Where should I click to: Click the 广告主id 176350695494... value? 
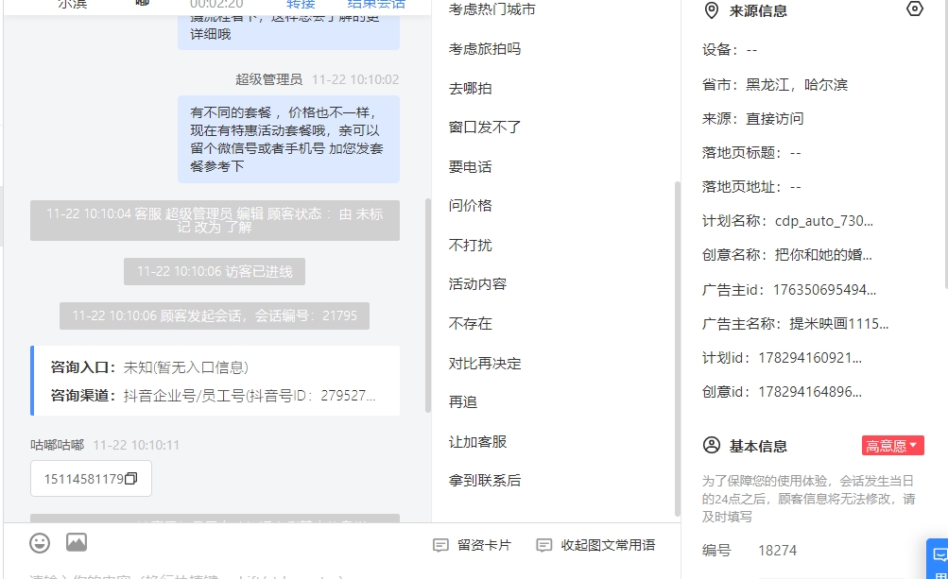(x=824, y=289)
